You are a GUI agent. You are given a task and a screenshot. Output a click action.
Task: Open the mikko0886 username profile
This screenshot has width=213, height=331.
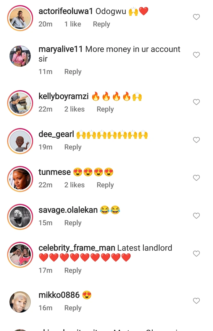coord(59,295)
